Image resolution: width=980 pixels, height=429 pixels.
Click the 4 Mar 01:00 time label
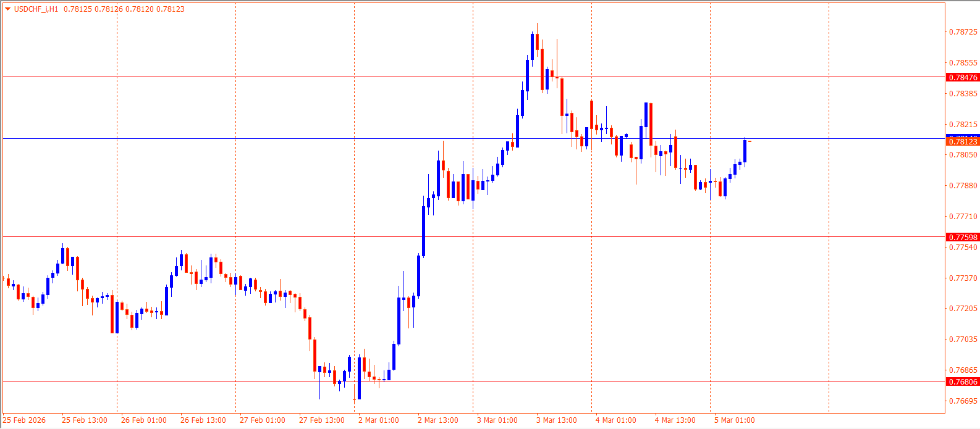coord(616,420)
